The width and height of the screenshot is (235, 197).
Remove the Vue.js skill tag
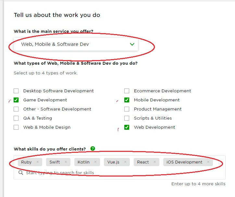pyautogui.click(x=125, y=162)
